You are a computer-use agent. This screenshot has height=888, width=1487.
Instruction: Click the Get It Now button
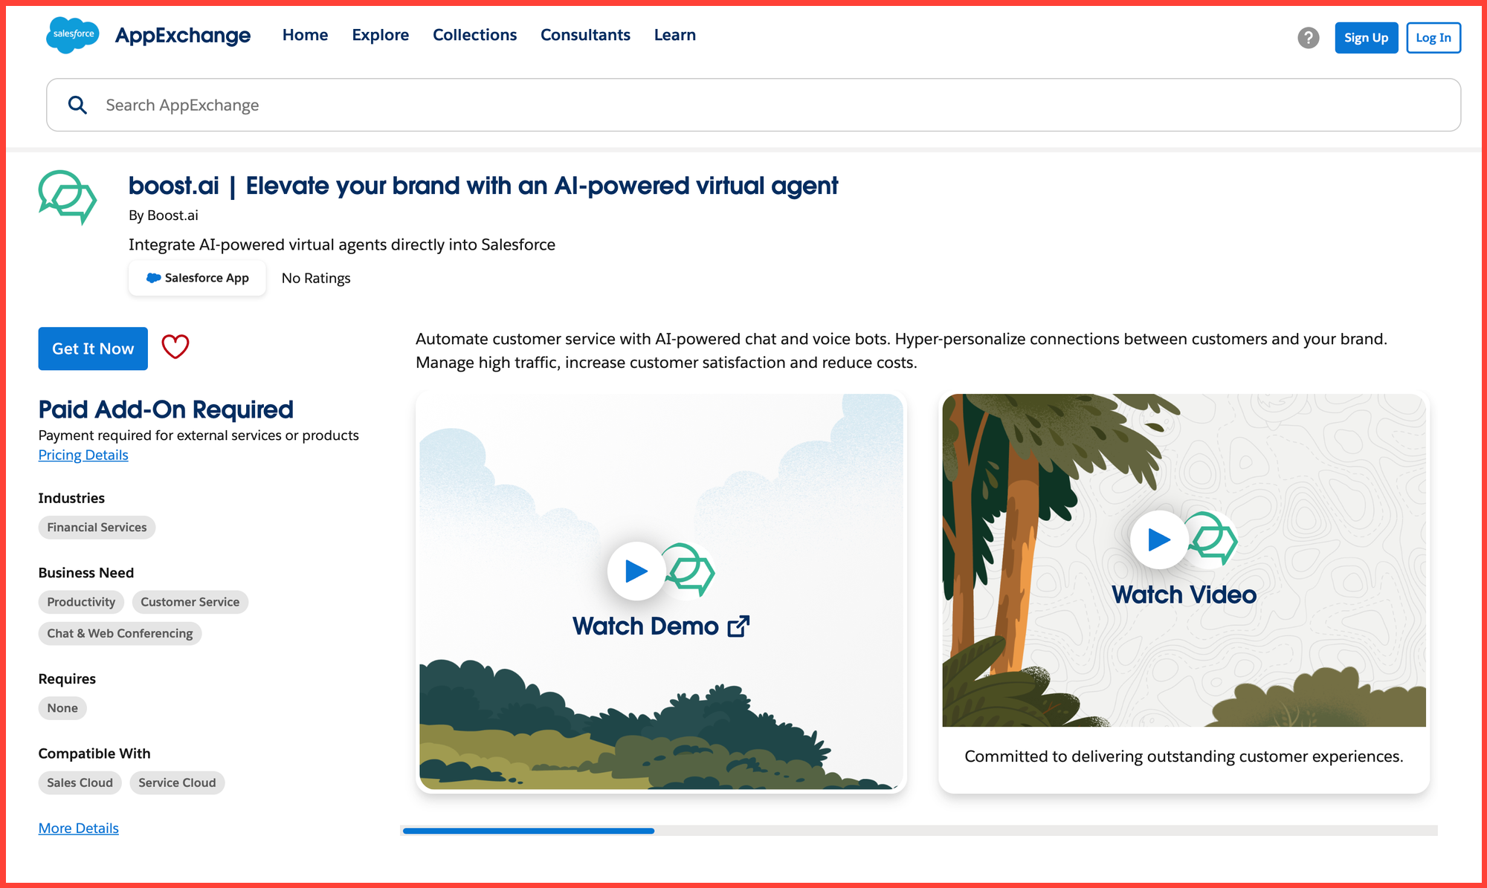click(x=92, y=348)
